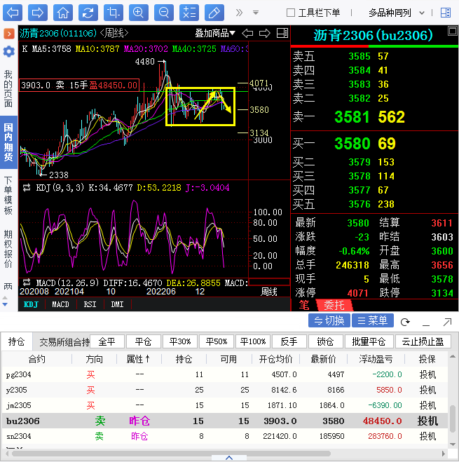The height and width of the screenshot is (462, 459).
Task: Sort by 浮动盈亏 column header
Action: (x=376, y=359)
